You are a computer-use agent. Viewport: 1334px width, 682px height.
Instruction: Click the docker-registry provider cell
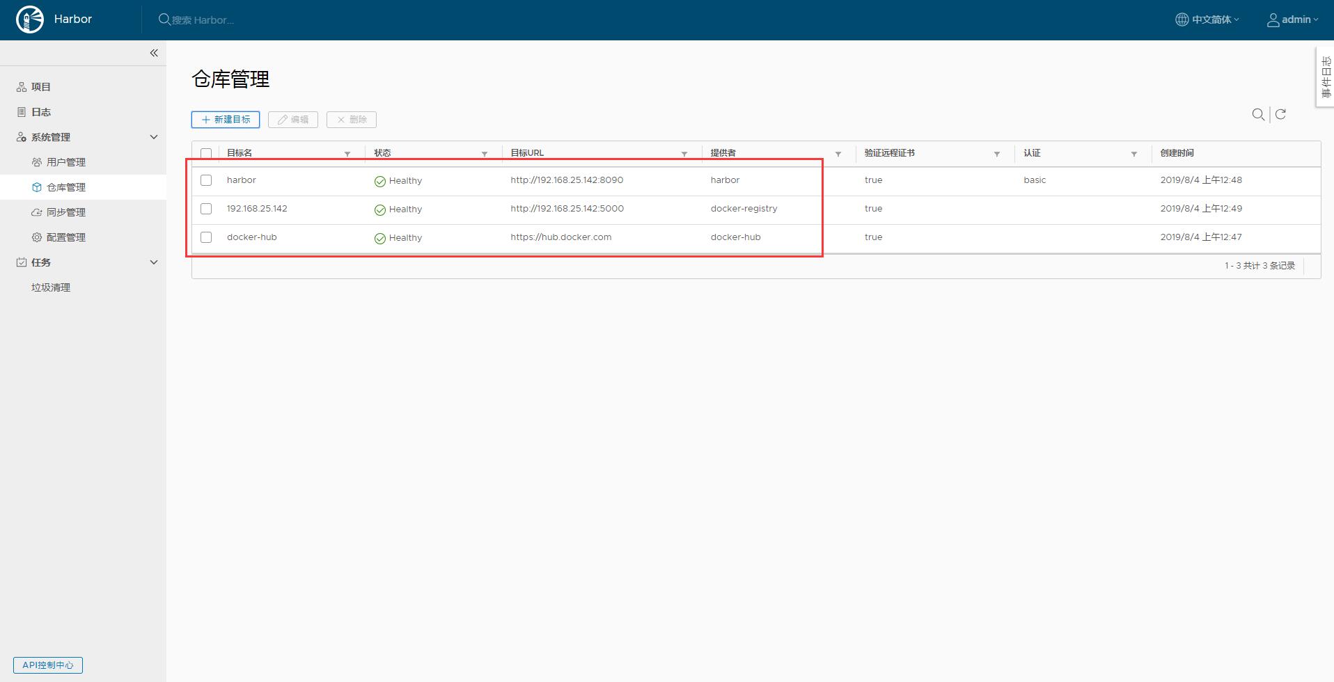tap(744, 209)
